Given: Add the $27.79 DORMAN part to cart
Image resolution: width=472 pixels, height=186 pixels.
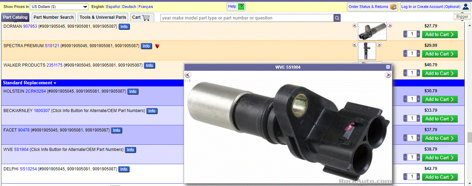Looking at the screenshot, I should pos(440,34).
